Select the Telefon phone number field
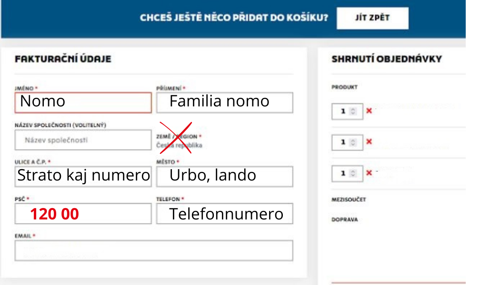 pyautogui.click(x=224, y=214)
